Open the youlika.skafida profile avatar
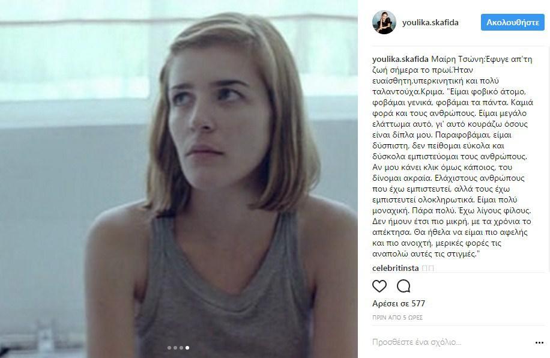550x358 pixels. pyautogui.click(x=384, y=22)
